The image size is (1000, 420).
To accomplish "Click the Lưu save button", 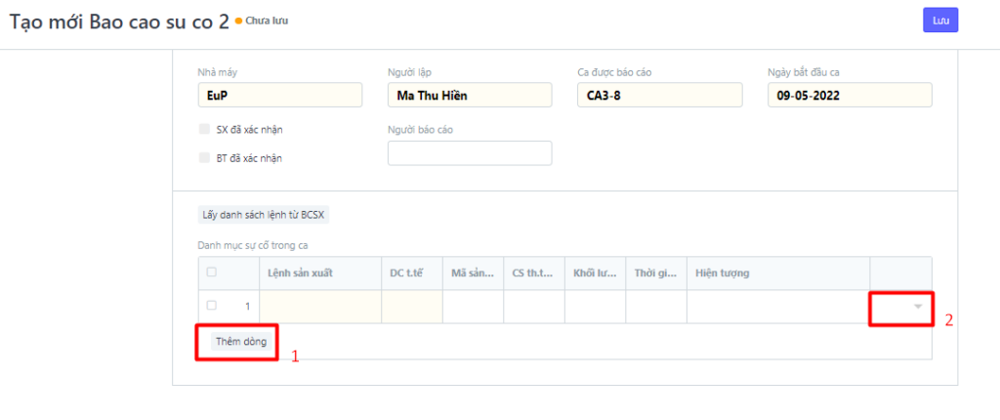I will click(940, 21).
